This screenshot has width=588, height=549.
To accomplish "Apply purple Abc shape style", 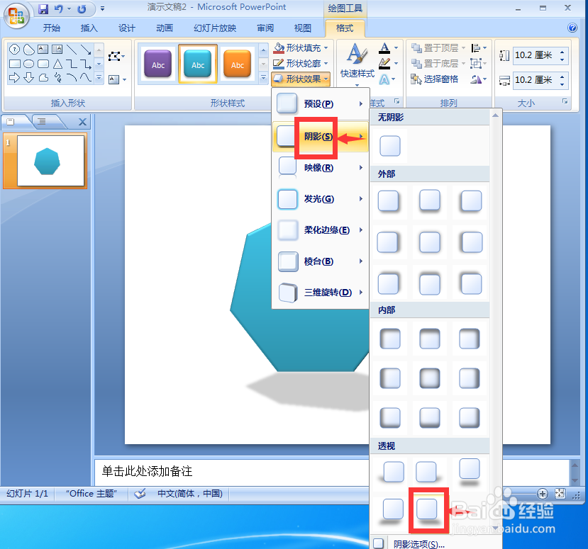I will click(x=158, y=64).
